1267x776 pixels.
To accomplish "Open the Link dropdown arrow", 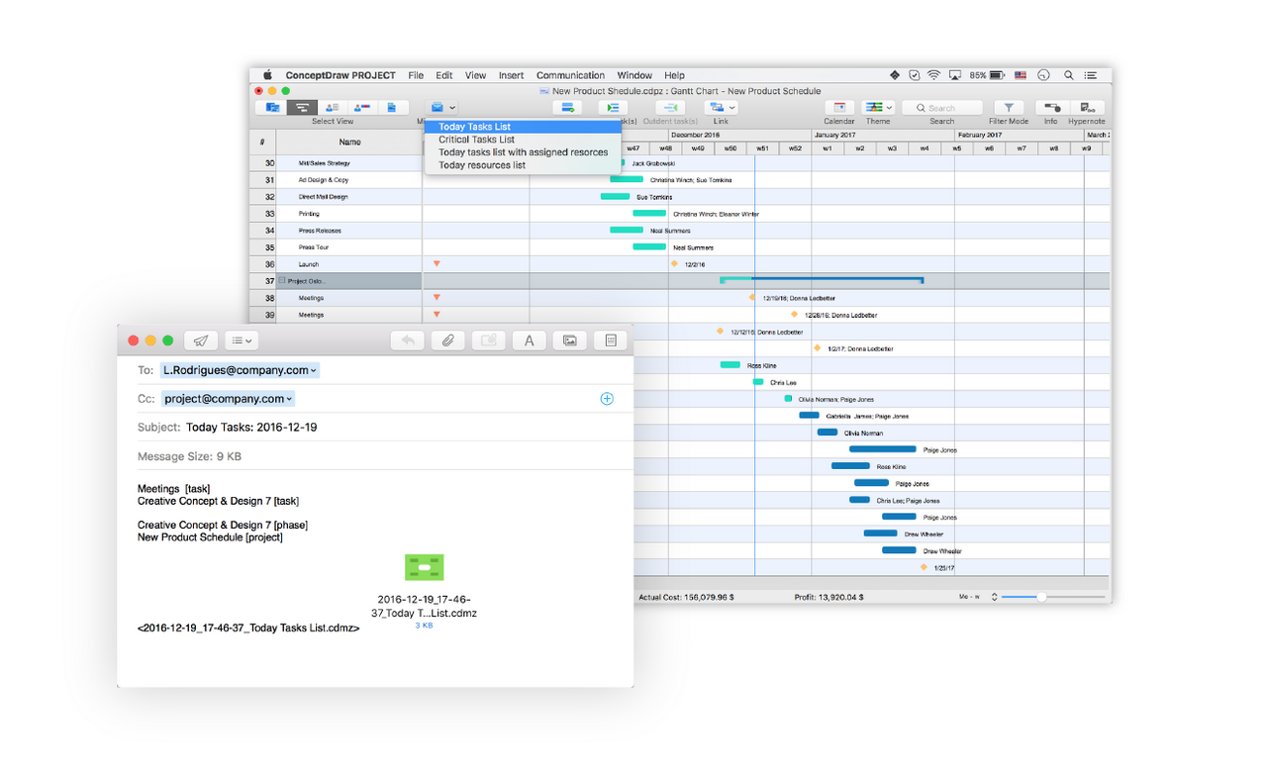I will 731,108.
